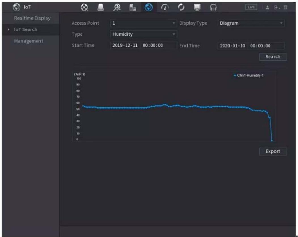Screen dimensions: 298x237
Task: Open the POS register icon
Action: (x=133, y=7)
